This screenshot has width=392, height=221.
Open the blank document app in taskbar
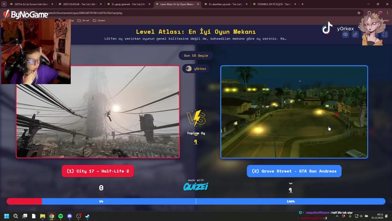[34, 216]
